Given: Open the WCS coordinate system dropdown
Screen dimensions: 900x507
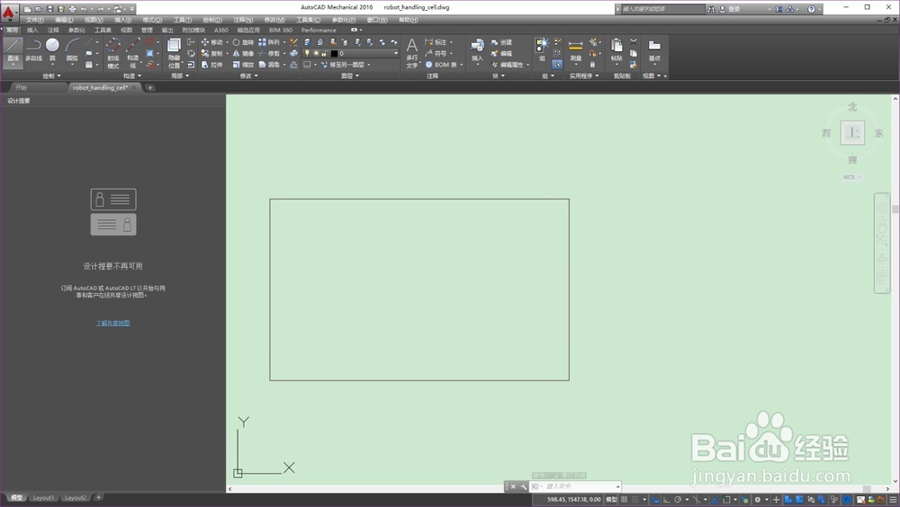Looking at the screenshot, I should pos(852,177).
